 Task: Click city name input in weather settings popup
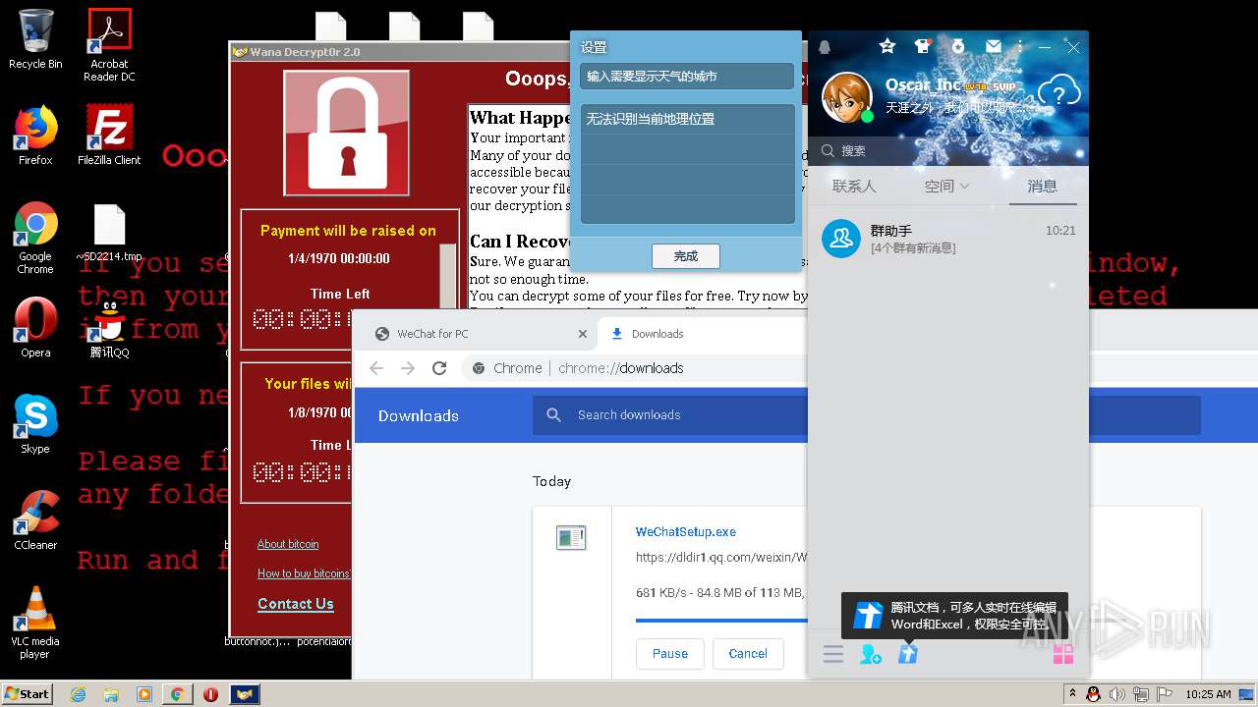[x=687, y=77]
